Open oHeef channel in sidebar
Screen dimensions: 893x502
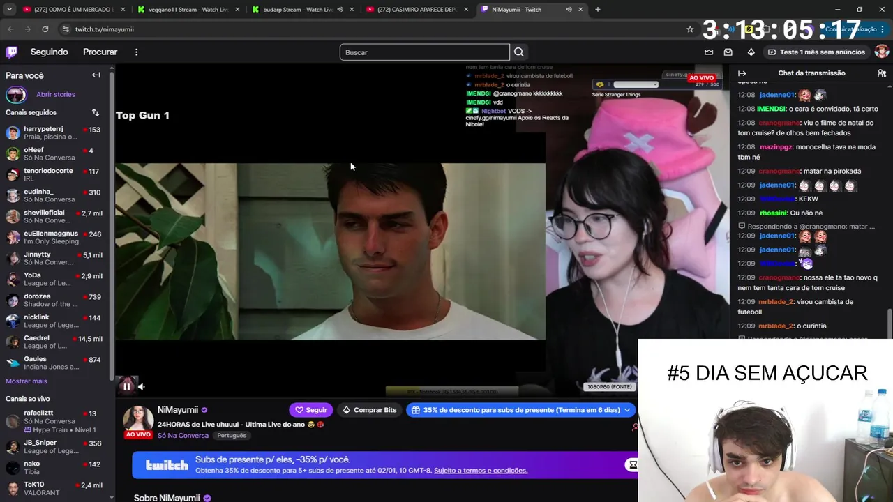pyautogui.click(x=54, y=153)
